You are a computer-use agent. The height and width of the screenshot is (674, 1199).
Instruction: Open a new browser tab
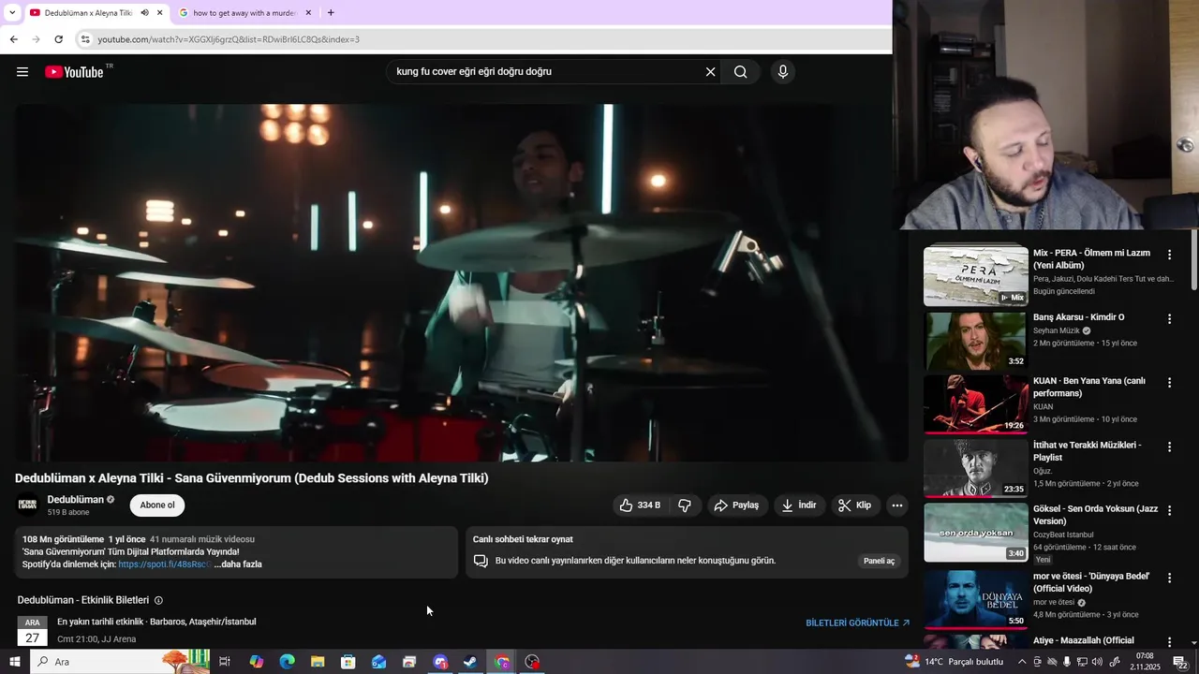(x=331, y=13)
